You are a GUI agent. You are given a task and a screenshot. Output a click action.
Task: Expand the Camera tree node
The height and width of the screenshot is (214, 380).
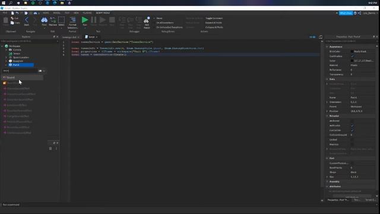pyautogui.click(x=7, y=50)
